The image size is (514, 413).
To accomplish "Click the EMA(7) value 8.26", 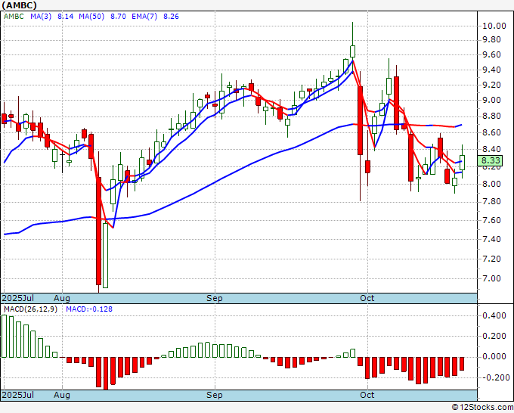I will (x=171, y=17).
